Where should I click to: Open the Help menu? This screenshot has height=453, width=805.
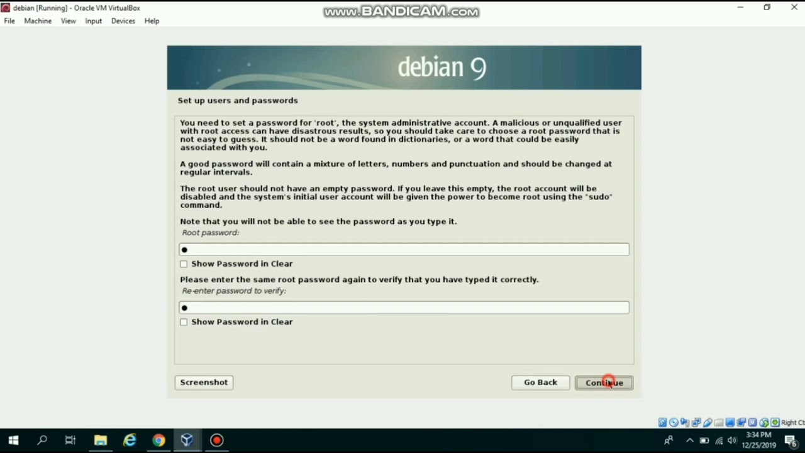(152, 21)
